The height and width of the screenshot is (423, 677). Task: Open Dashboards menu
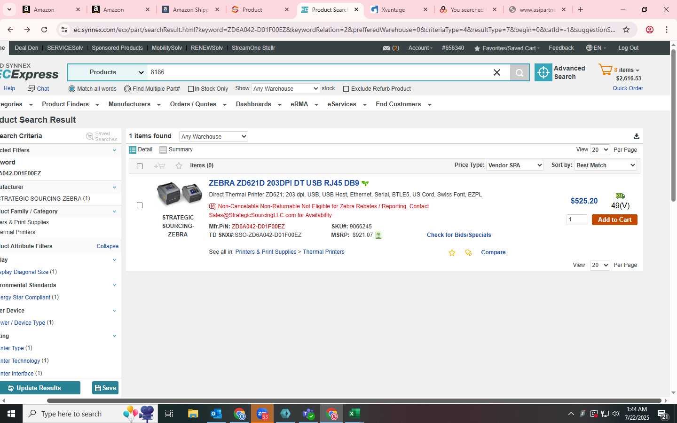259,104
